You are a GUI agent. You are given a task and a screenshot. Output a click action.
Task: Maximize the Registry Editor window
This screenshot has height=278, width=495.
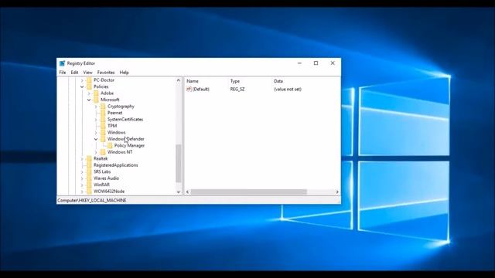pos(316,63)
